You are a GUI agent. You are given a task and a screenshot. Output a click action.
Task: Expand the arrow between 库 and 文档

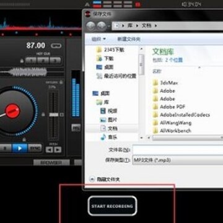point(137,26)
